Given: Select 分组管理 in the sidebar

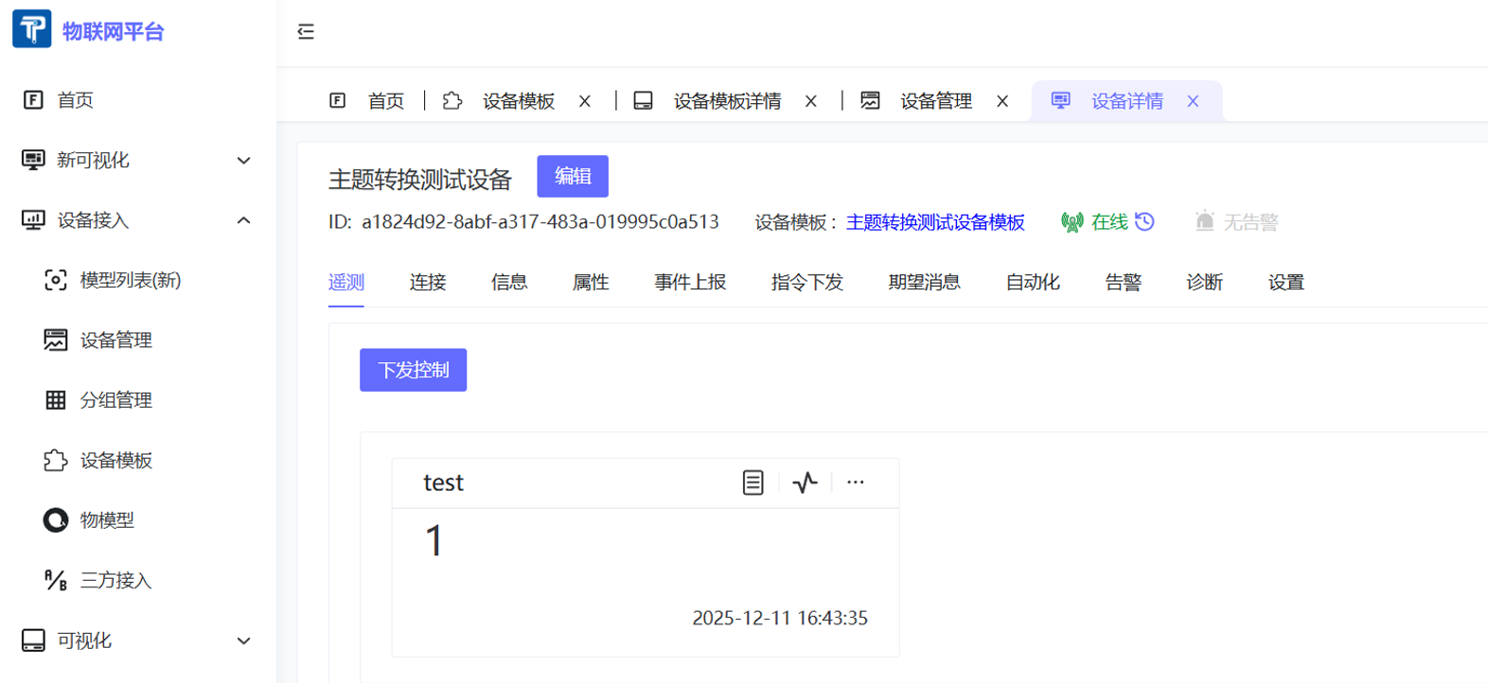Looking at the screenshot, I should (x=115, y=400).
